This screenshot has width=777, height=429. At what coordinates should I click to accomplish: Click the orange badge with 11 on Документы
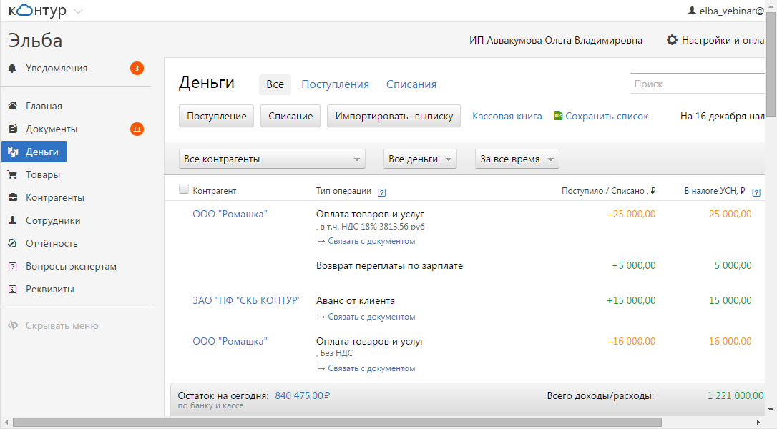[137, 129]
